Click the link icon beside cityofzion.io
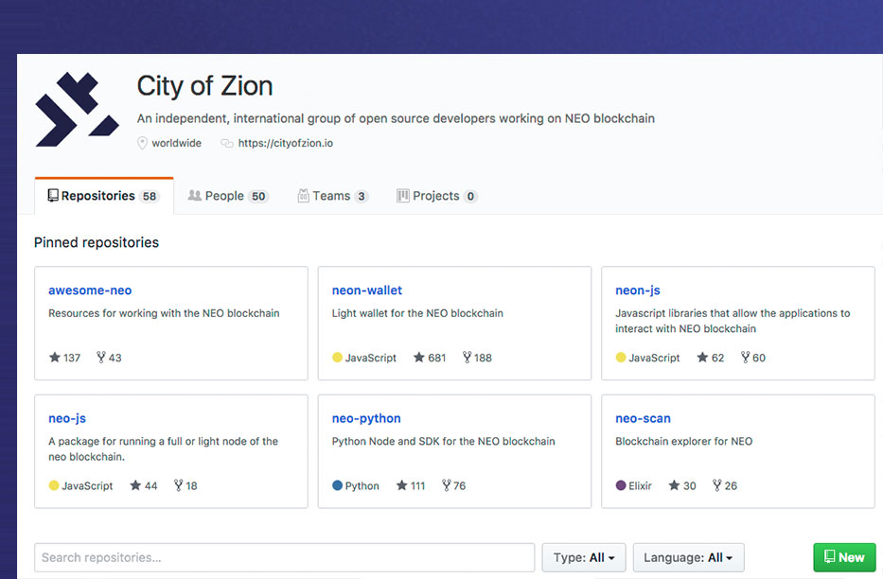Image resolution: width=883 pixels, height=579 pixels. point(227,144)
